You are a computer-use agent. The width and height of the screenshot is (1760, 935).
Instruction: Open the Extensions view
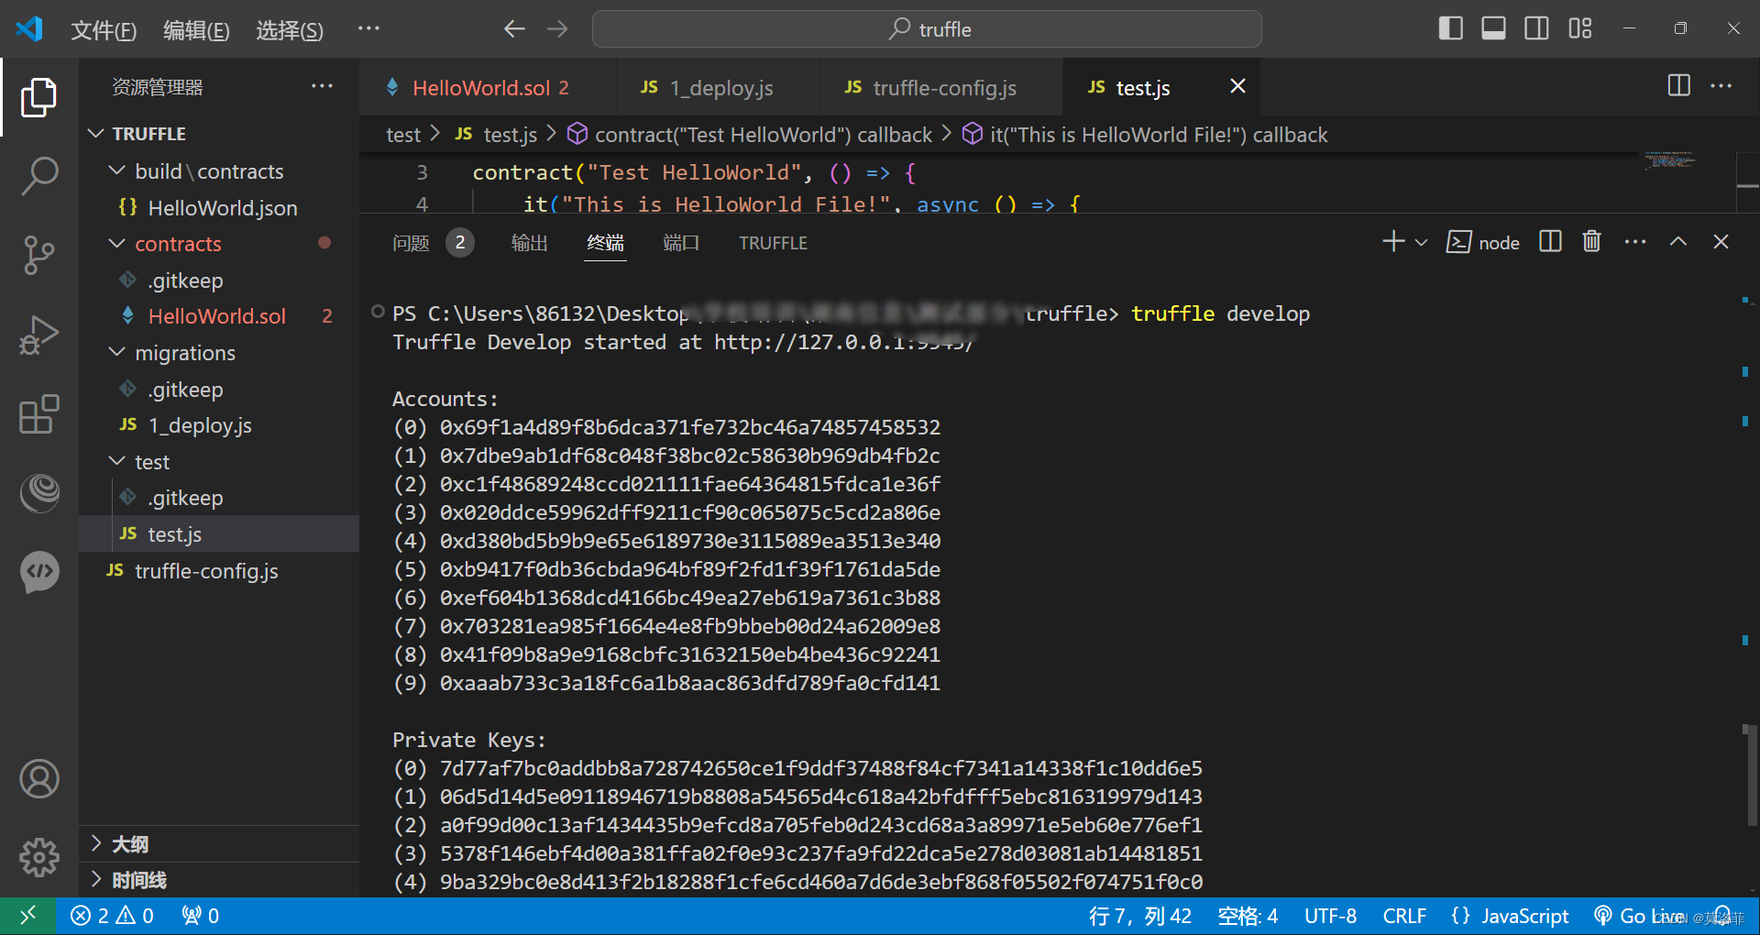pyautogui.click(x=38, y=414)
